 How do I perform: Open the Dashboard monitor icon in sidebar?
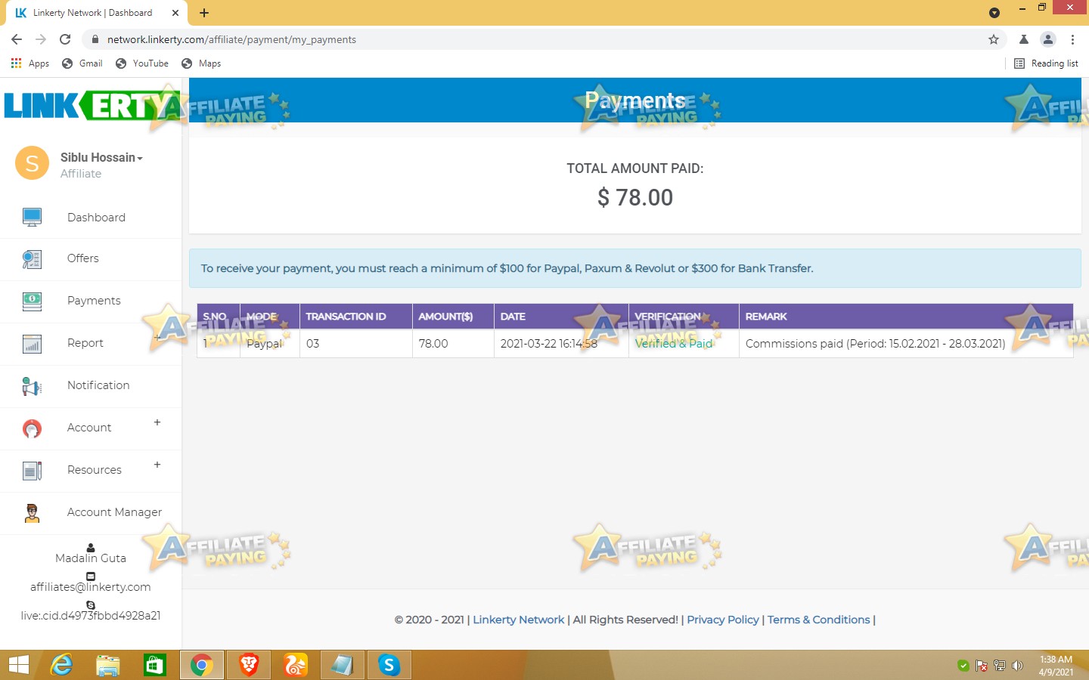click(32, 218)
